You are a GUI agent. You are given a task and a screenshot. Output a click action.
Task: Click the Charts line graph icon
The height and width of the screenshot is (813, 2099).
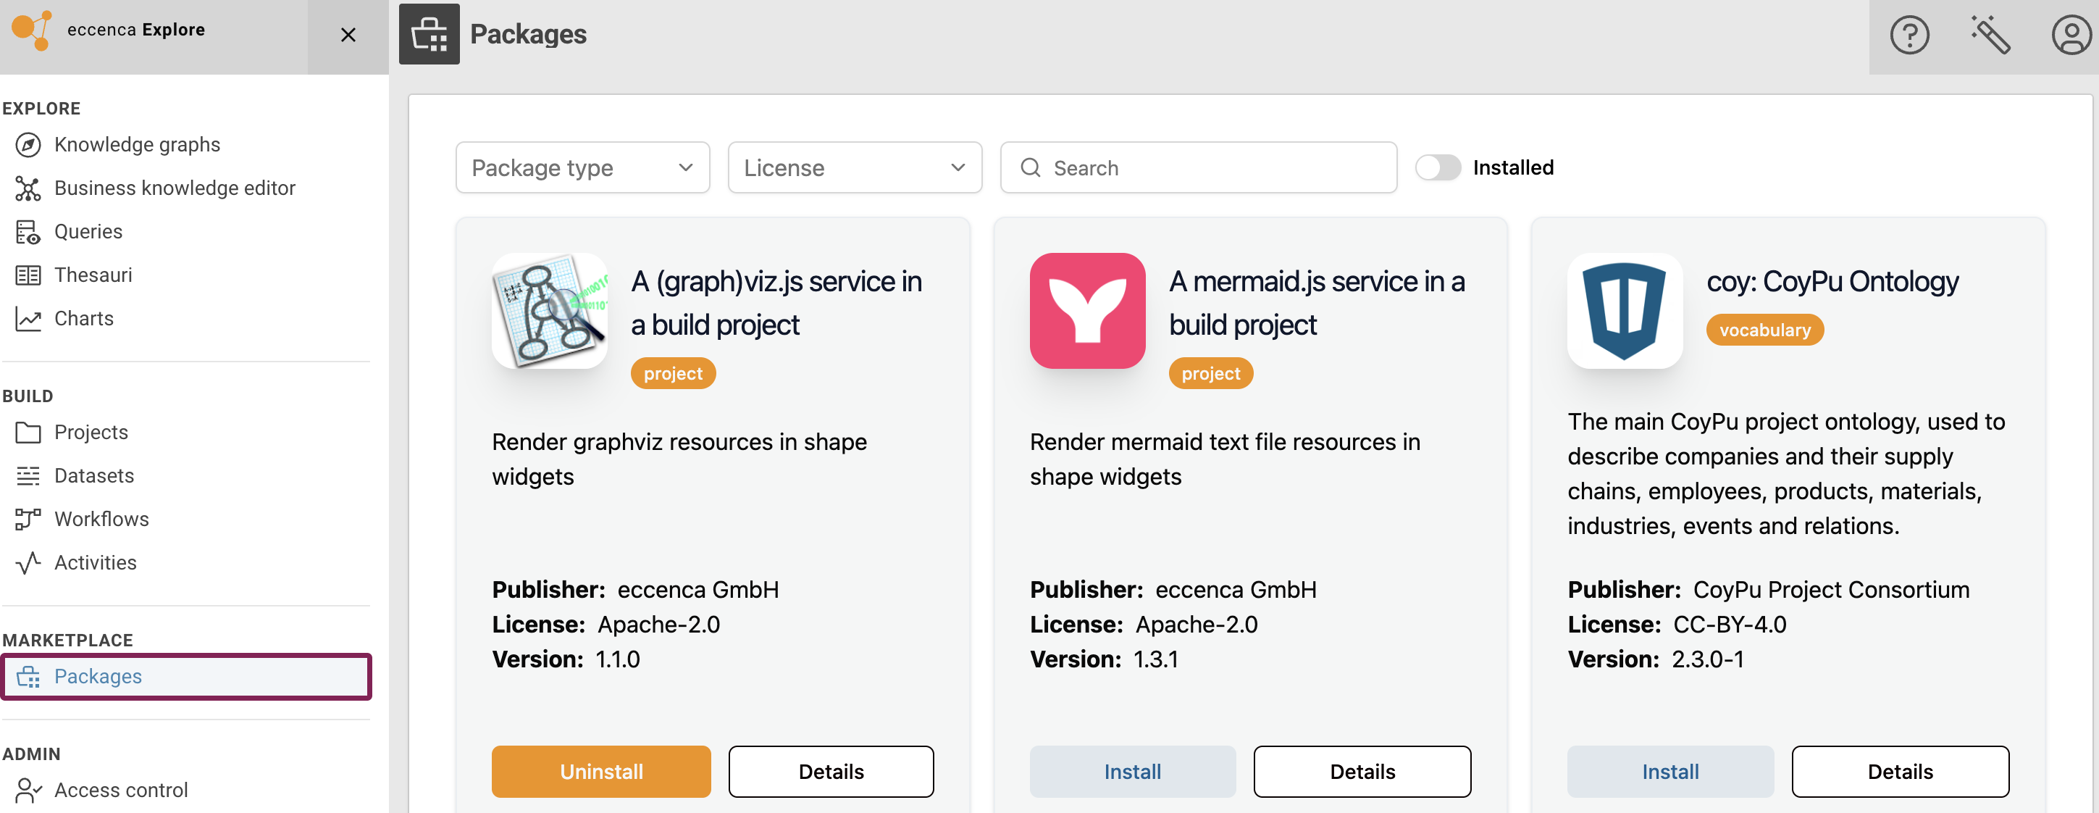point(28,319)
